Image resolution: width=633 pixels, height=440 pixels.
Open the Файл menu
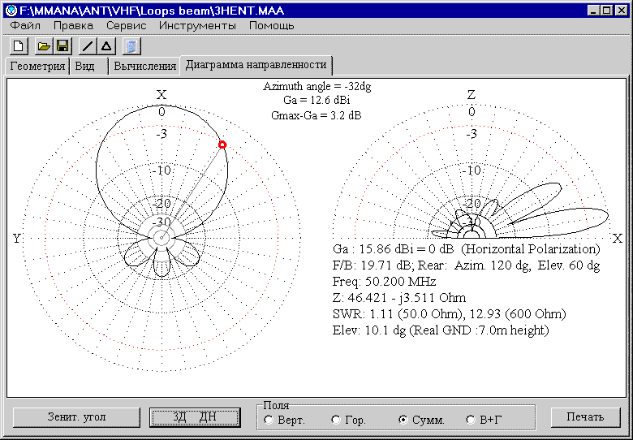pos(25,25)
